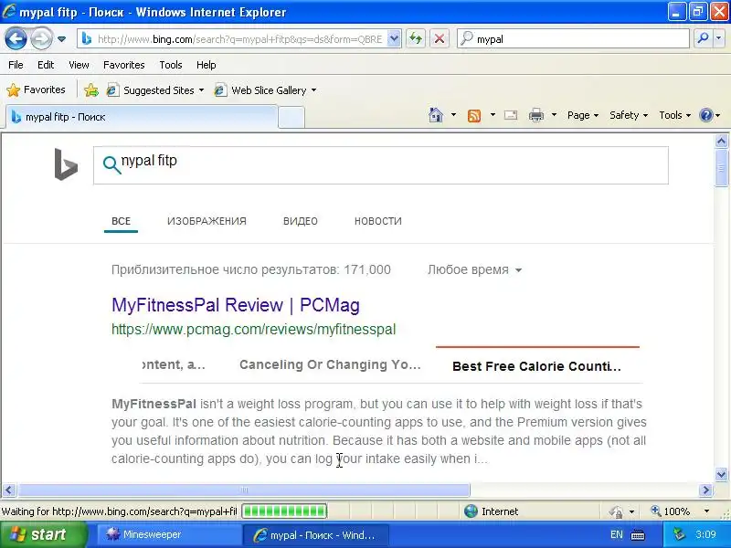Add page to Favorites bar icon
The image size is (731, 548).
click(90, 90)
